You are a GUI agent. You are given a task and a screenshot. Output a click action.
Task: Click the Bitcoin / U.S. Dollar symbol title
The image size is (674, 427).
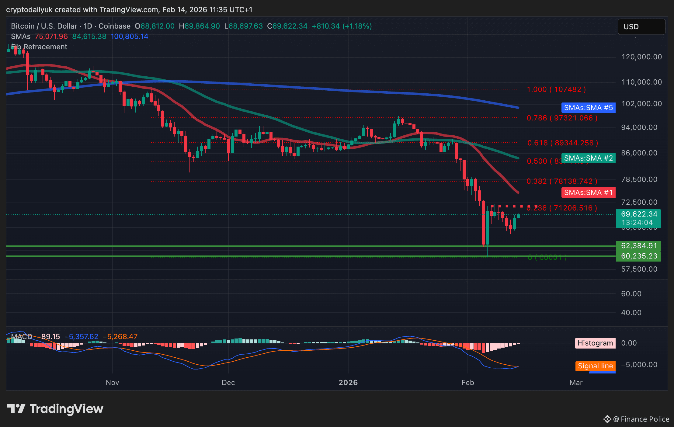coord(44,26)
